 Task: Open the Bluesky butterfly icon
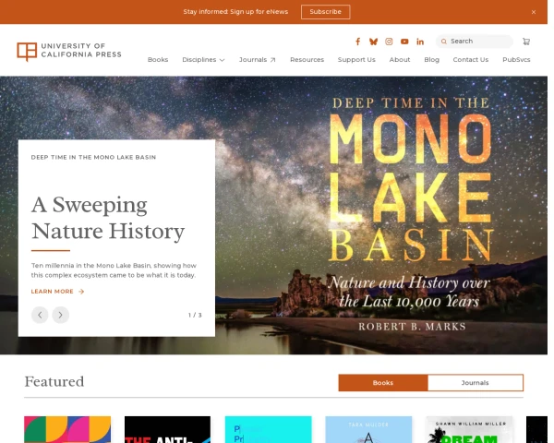pyautogui.click(x=373, y=42)
